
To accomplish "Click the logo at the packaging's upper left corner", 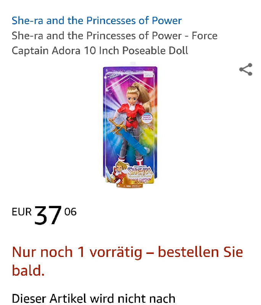I will point(113,77).
